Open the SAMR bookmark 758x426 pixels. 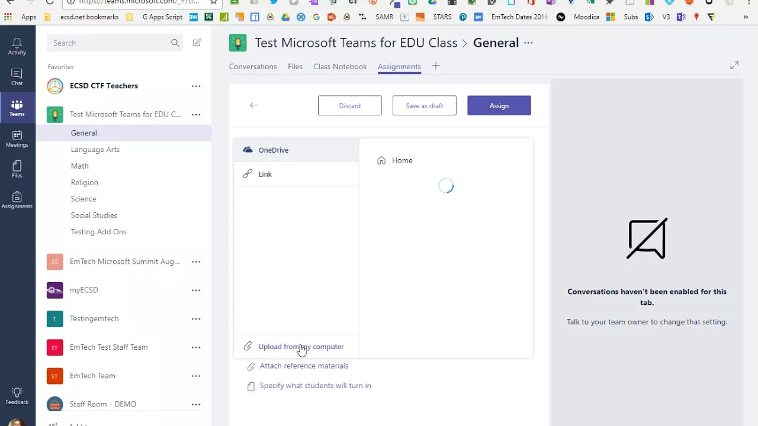click(x=384, y=17)
